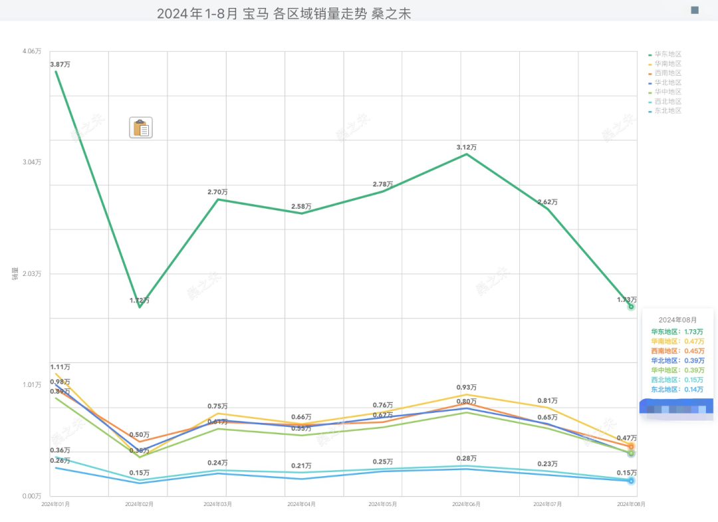Select the 3.12万 June peak point
The width and height of the screenshot is (718, 522).
[467, 154]
